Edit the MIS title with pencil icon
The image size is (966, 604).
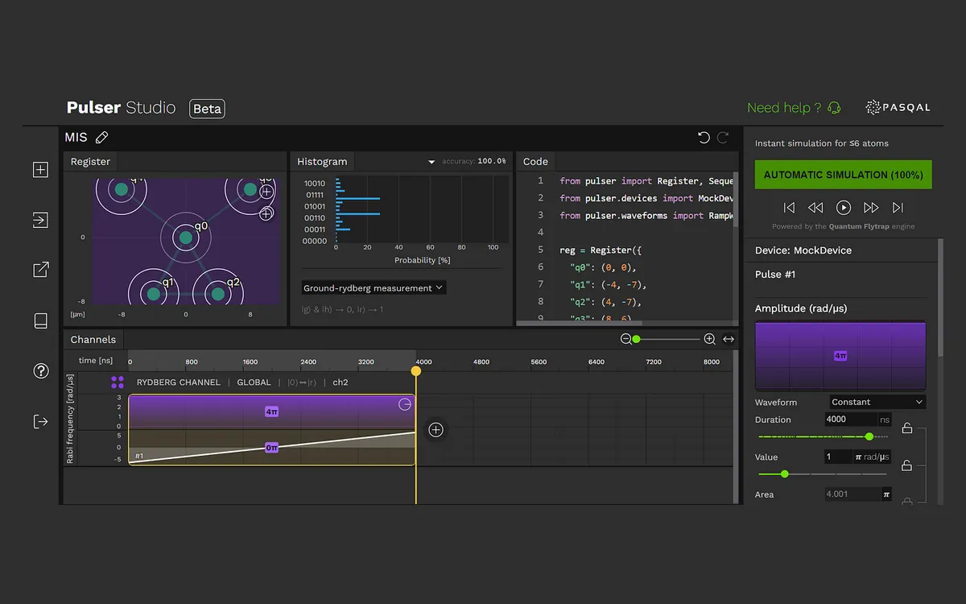pos(101,138)
